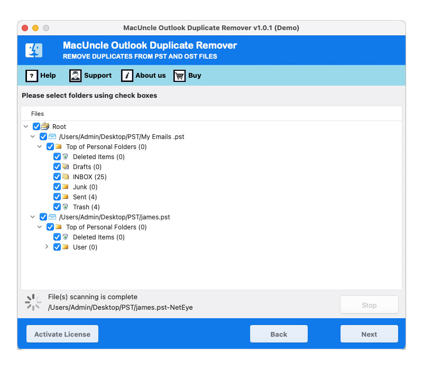This screenshot has height=370, width=423.
Task: Click the james.pst file icon
Action: coord(52,217)
